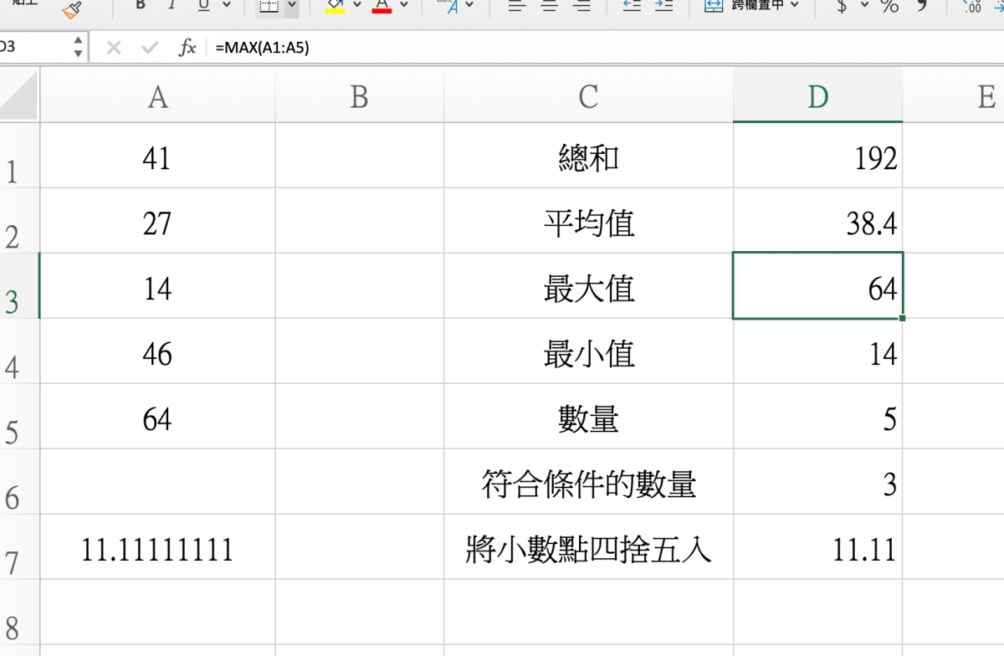Select cell D7 showing 11.11

click(x=818, y=547)
